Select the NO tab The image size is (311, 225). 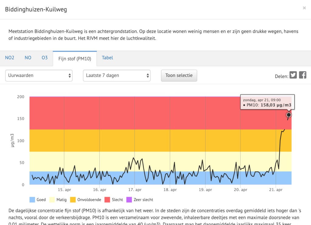point(28,58)
